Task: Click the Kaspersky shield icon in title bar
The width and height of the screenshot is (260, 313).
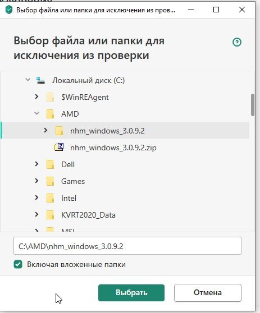Action: 9,10
